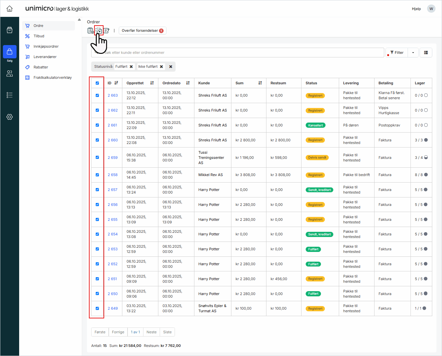The height and width of the screenshot is (356, 442).
Task: Click the new order clipboard icon
Action: [91, 30]
